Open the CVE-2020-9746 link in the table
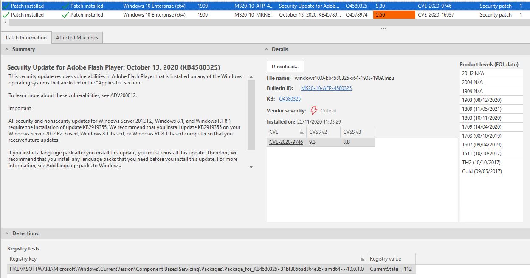 286,142
